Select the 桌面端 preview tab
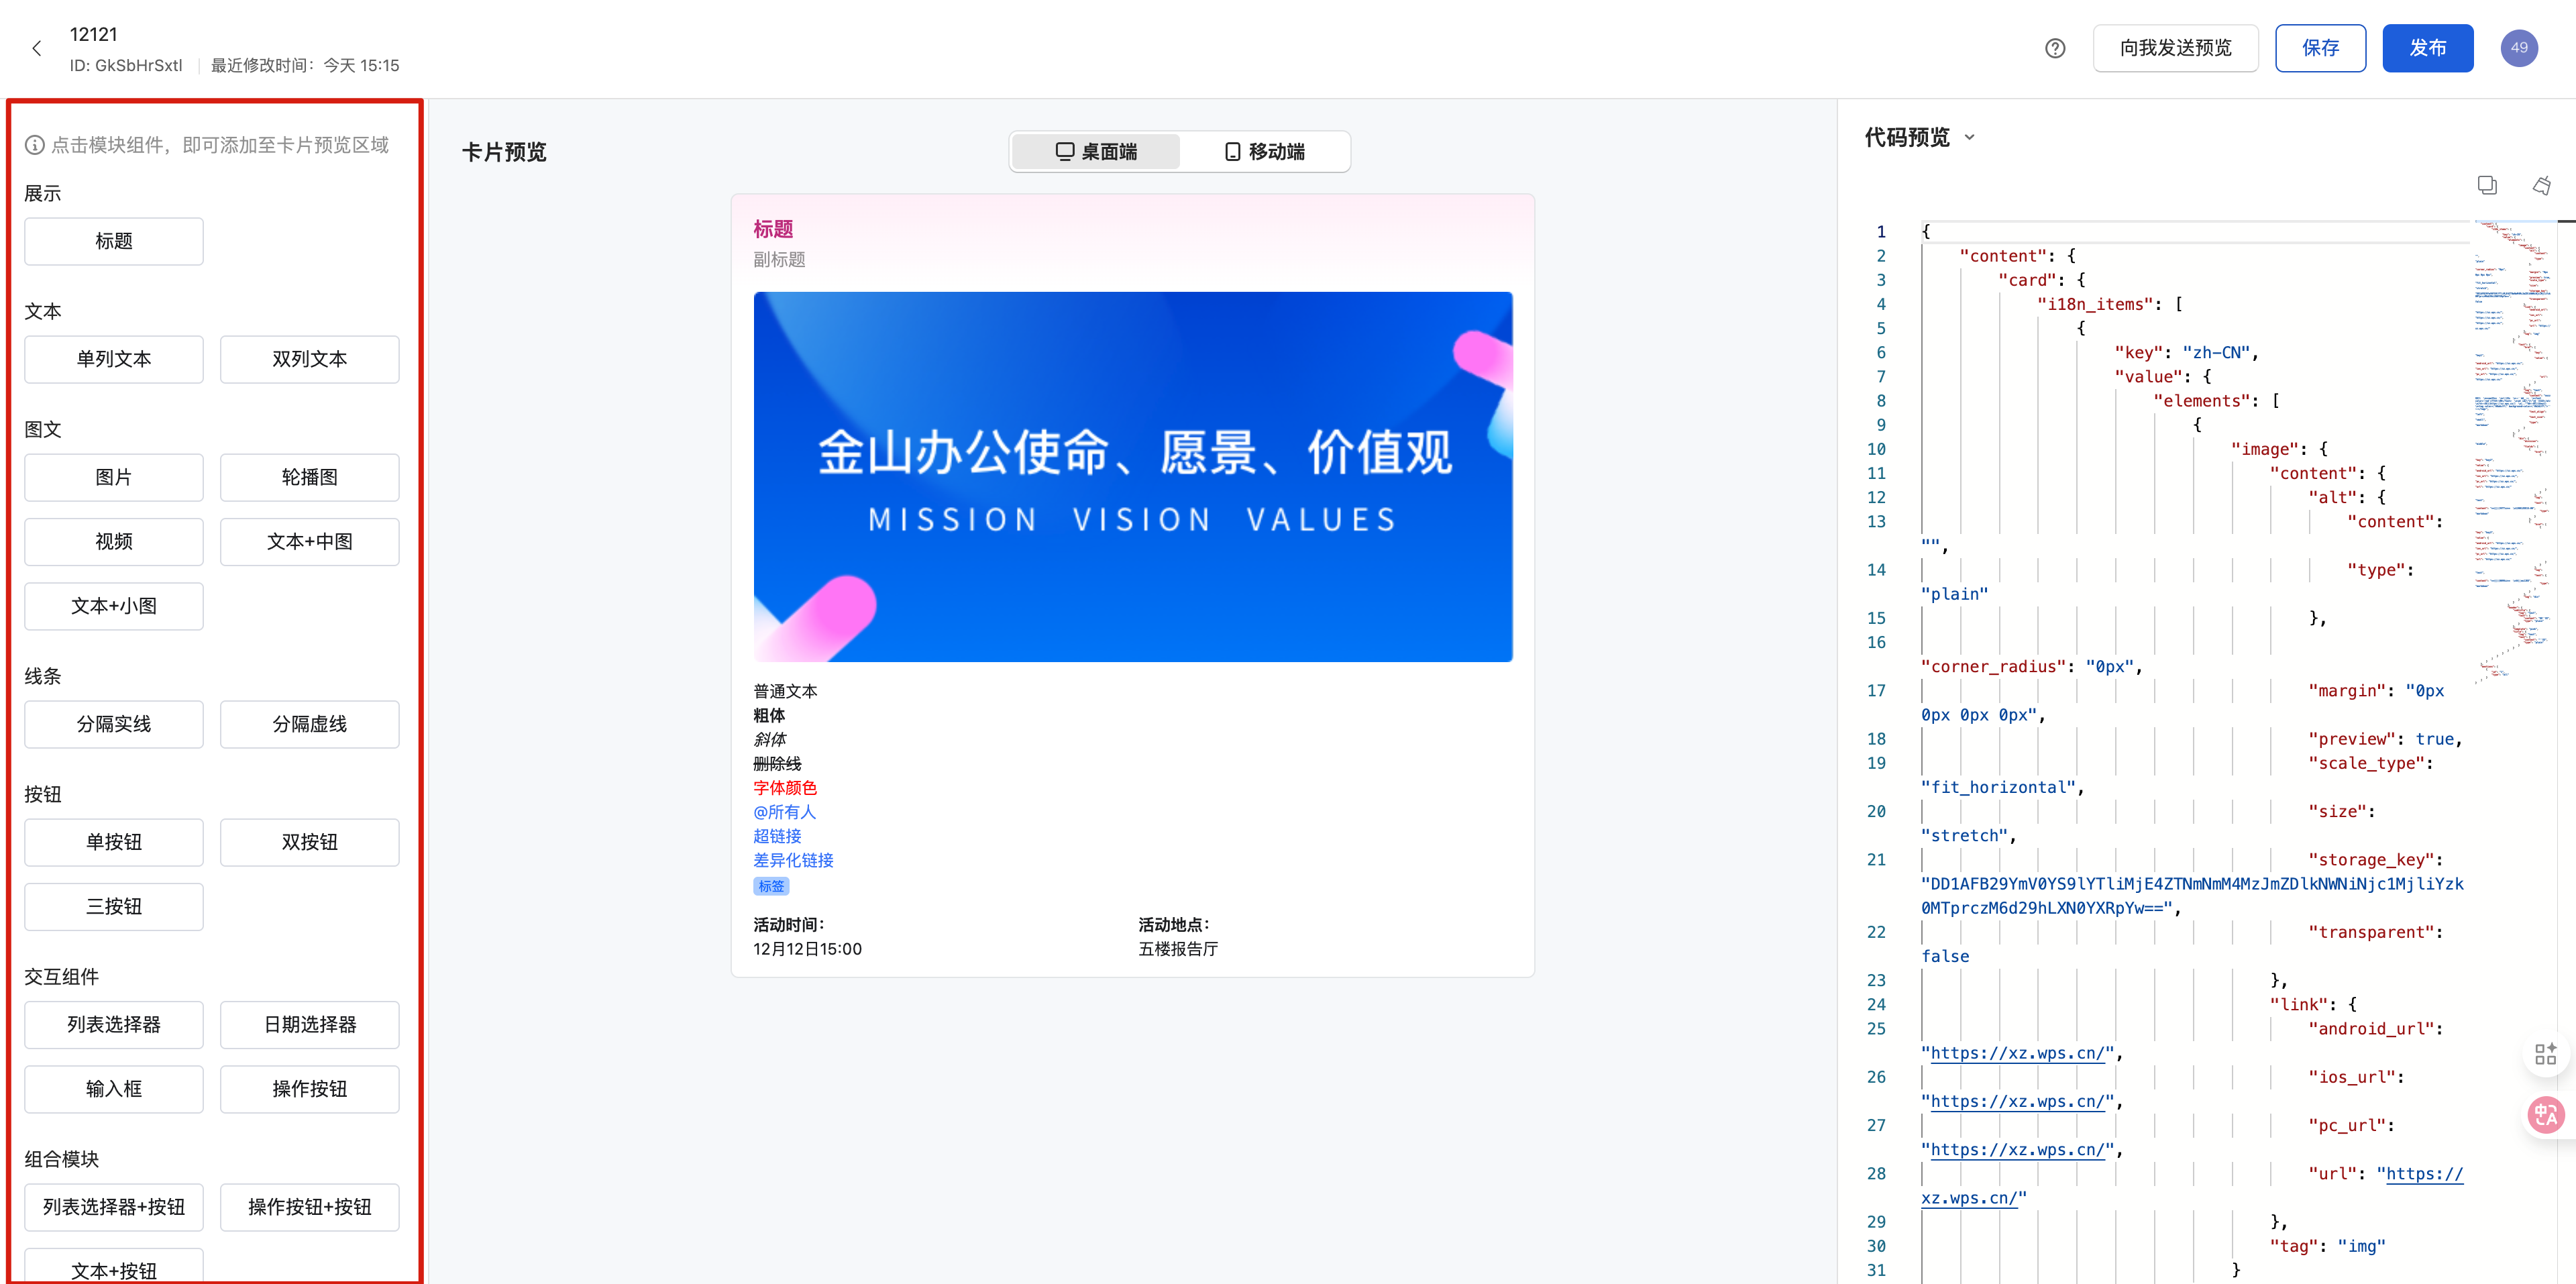This screenshot has width=2576, height=1284. [1095, 151]
